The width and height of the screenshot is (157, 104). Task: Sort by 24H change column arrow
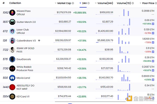click(80, 3)
